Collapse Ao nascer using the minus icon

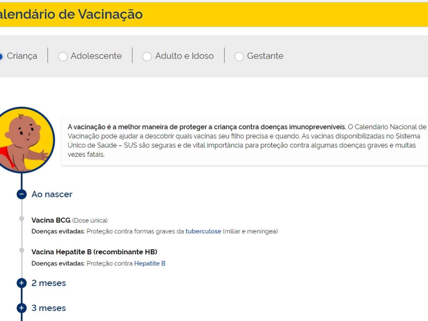(x=22, y=194)
